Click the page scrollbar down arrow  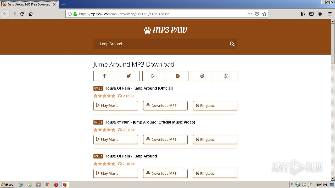click(x=333, y=179)
